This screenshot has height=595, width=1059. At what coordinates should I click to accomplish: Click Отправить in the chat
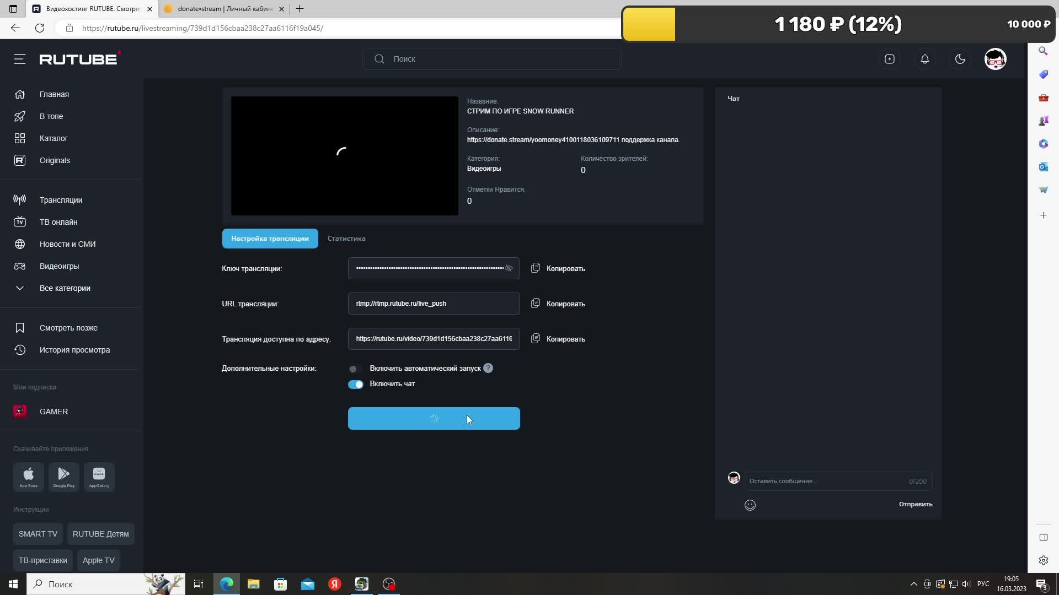point(915,504)
